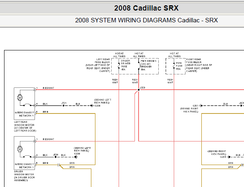This screenshot has height=187, width=244.
Task: Click "RED/WHT" on driver motor pin 1
Action: tap(48, 139)
